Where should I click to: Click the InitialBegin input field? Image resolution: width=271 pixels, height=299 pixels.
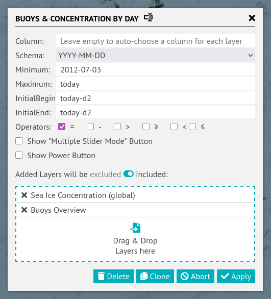pyautogui.click(x=156, y=98)
